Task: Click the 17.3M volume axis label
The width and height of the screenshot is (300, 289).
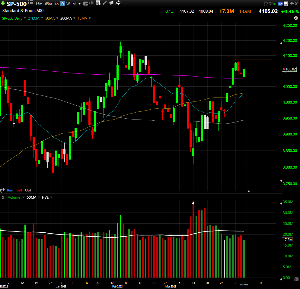Action: click(x=288, y=240)
